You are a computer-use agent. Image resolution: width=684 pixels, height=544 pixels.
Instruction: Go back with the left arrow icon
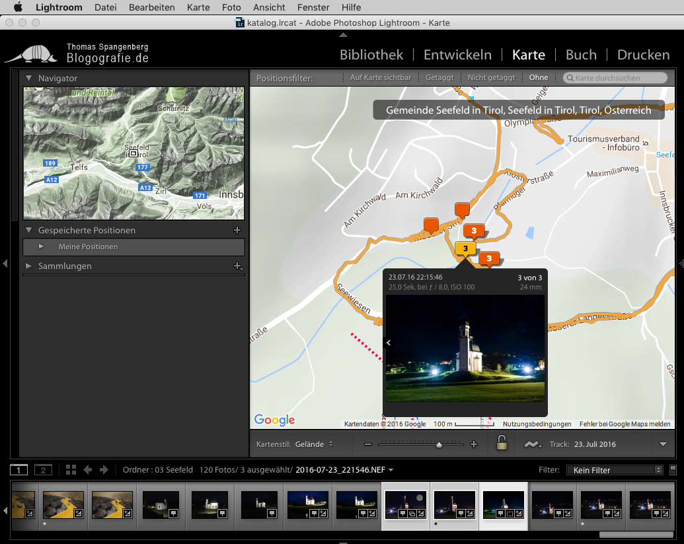coord(88,469)
